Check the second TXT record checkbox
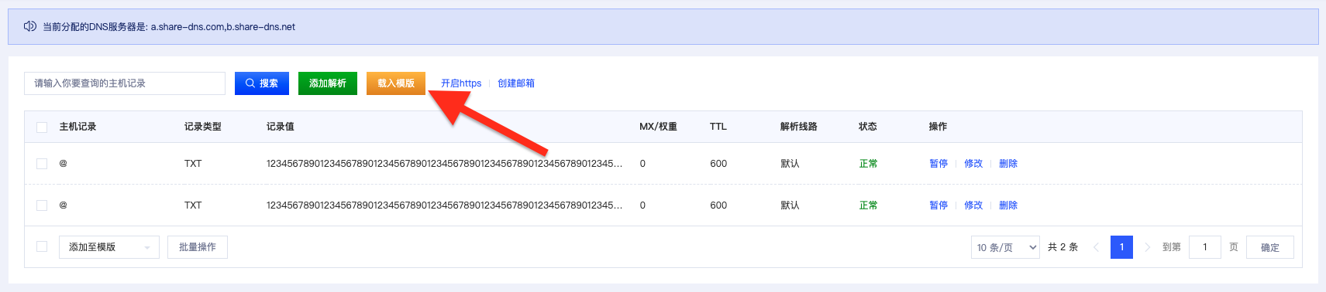This screenshot has height=292, width=1326. 42,205
